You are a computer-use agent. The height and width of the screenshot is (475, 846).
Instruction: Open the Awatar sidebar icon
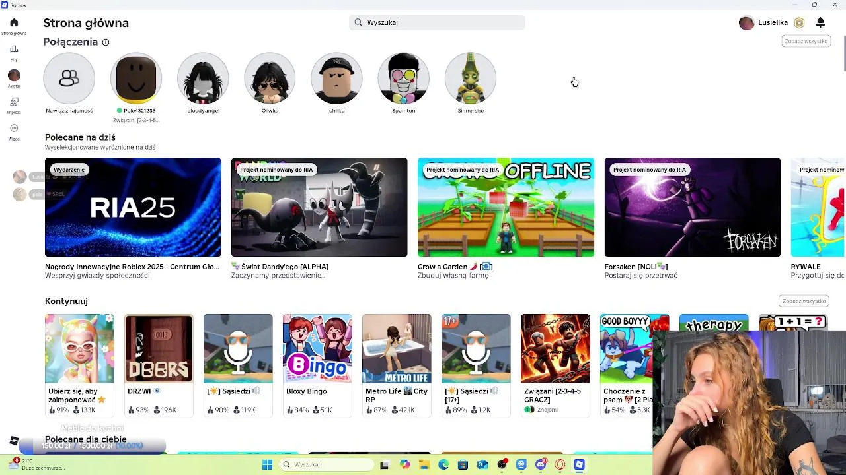[x=14, y=76]
